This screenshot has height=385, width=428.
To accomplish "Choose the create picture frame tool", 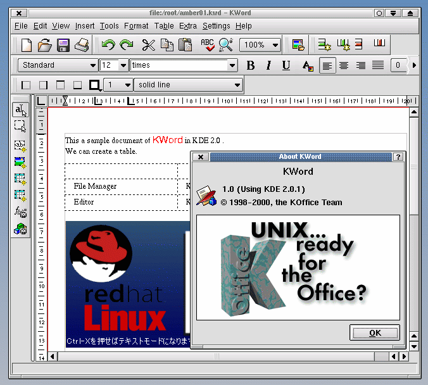I will [20, 163].
